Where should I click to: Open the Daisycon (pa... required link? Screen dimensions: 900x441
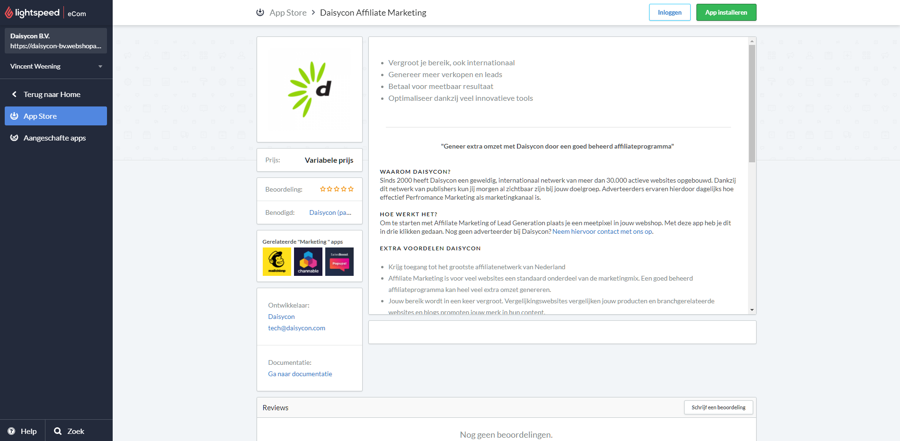[330, 212]
